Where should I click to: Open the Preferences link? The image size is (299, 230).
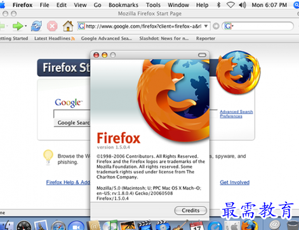coord(231,116)
